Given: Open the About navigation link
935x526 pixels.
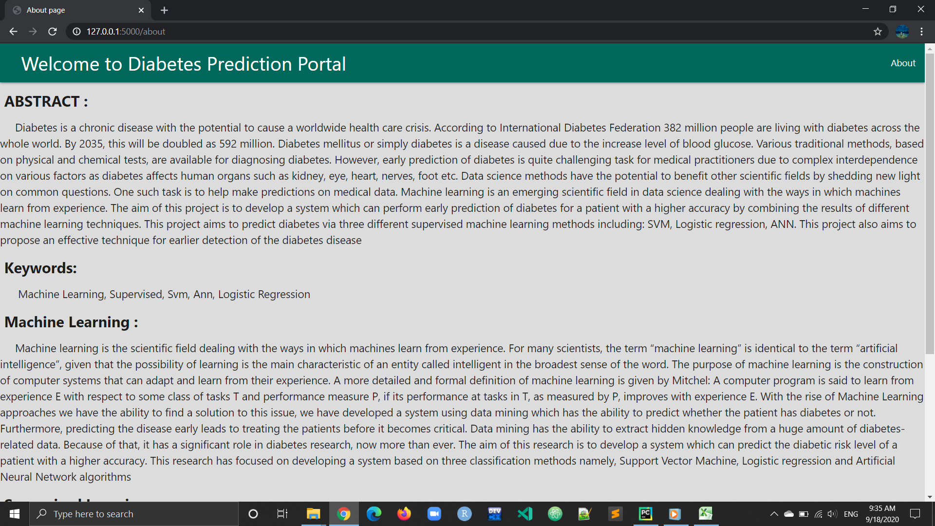Looking at the screenshot, I should [903, 63].
